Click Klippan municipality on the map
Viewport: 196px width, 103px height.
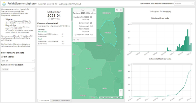point(99,45)
